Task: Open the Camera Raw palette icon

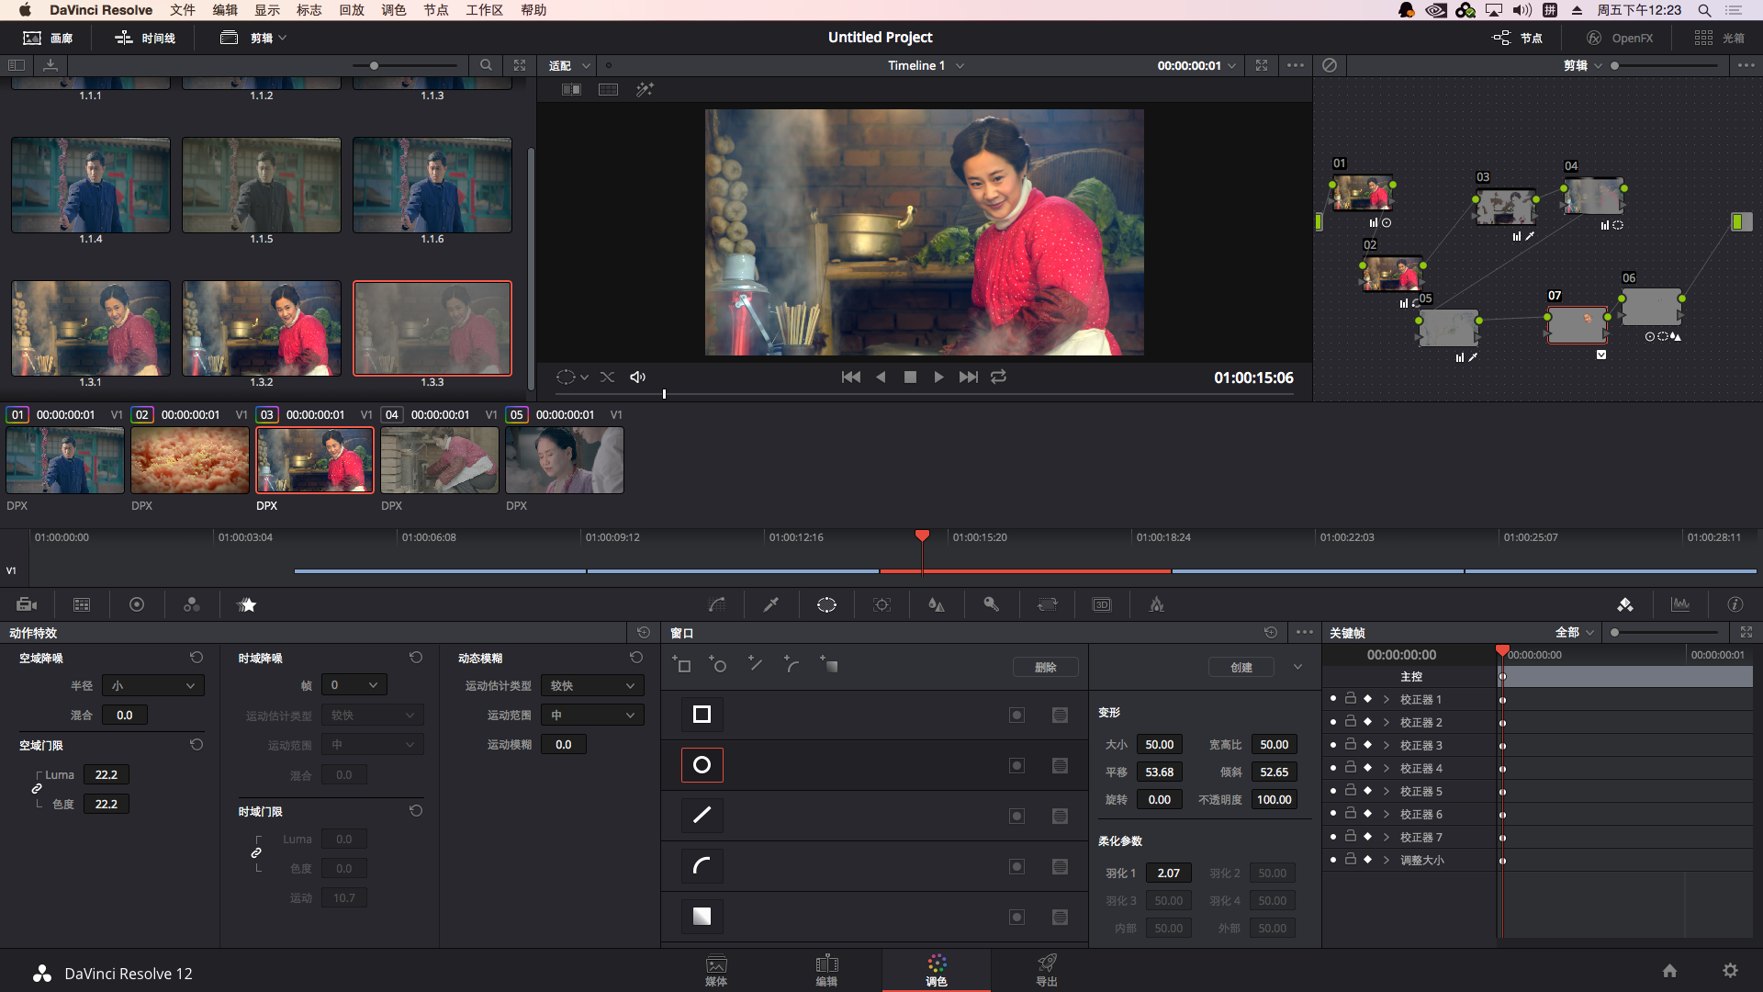Action: 27,604
